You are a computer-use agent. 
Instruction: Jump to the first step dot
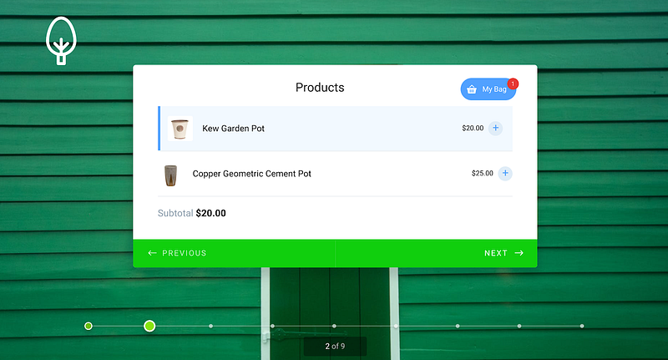pyautogui.click(x=89, y=326)
